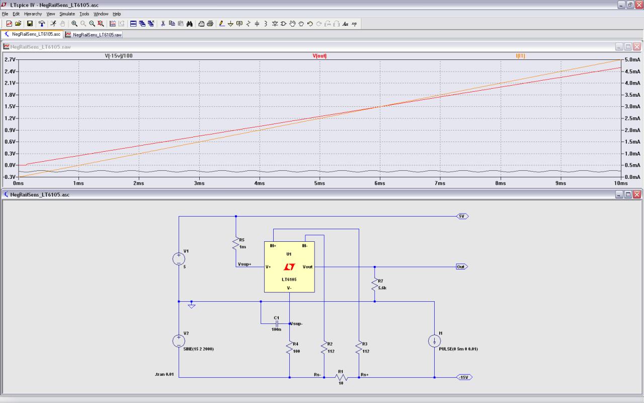Click the Autorange plot icon
The height and width of the screenshot is (403, 644).
(112, 24)
